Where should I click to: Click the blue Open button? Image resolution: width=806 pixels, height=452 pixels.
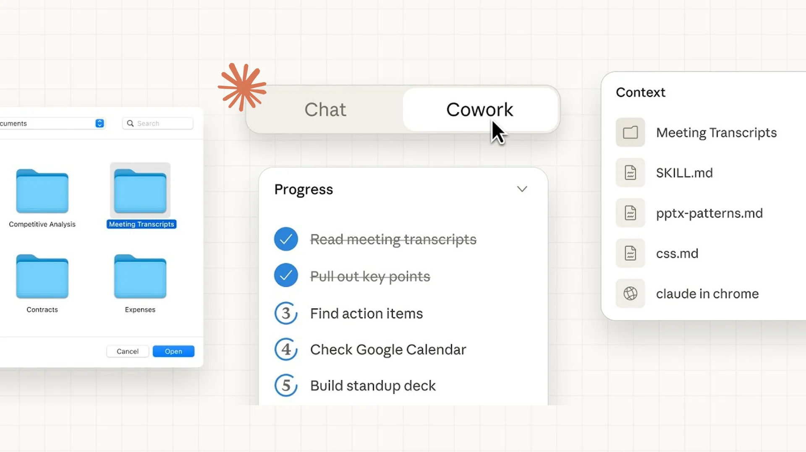[173, 351]
